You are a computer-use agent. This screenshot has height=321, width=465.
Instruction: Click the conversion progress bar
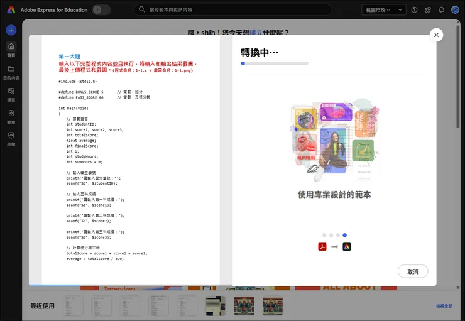[x=275, y=63]
